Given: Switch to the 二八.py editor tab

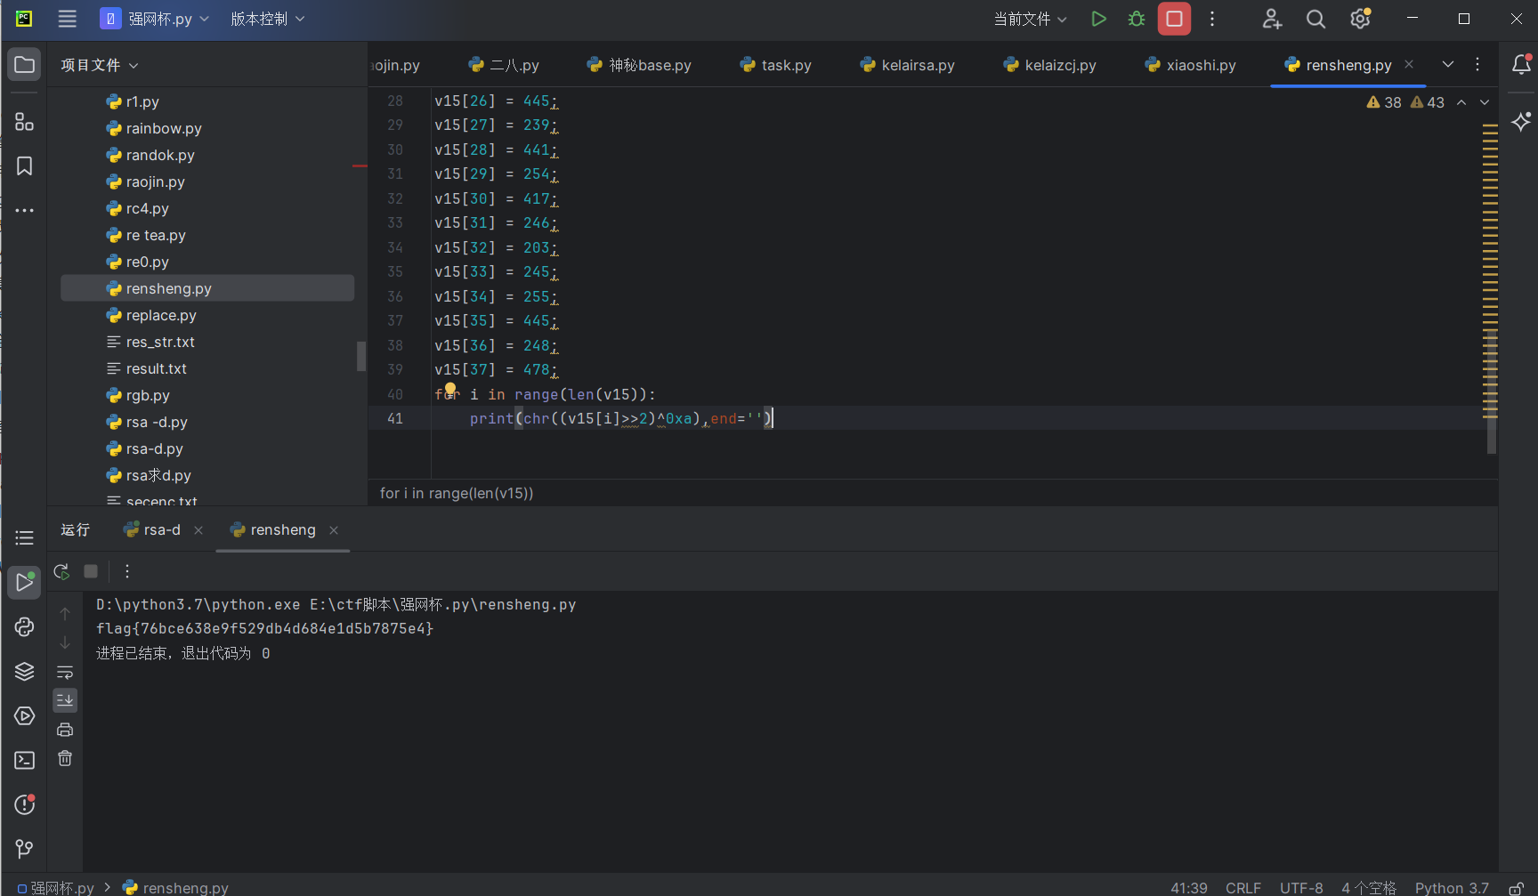Looking at the screenshot, I should [x=504, y=65].
